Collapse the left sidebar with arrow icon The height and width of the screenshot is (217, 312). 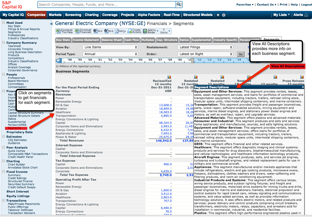(x=51, y=24)
